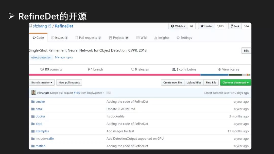View the 62 watchers count
The height and width of the screenshot is (154, 274).
tap(192, 26)
